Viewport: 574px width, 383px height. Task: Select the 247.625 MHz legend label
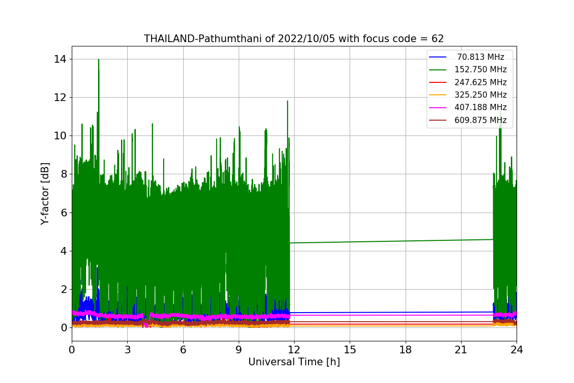pyautogui.click(x=481, y=82)
